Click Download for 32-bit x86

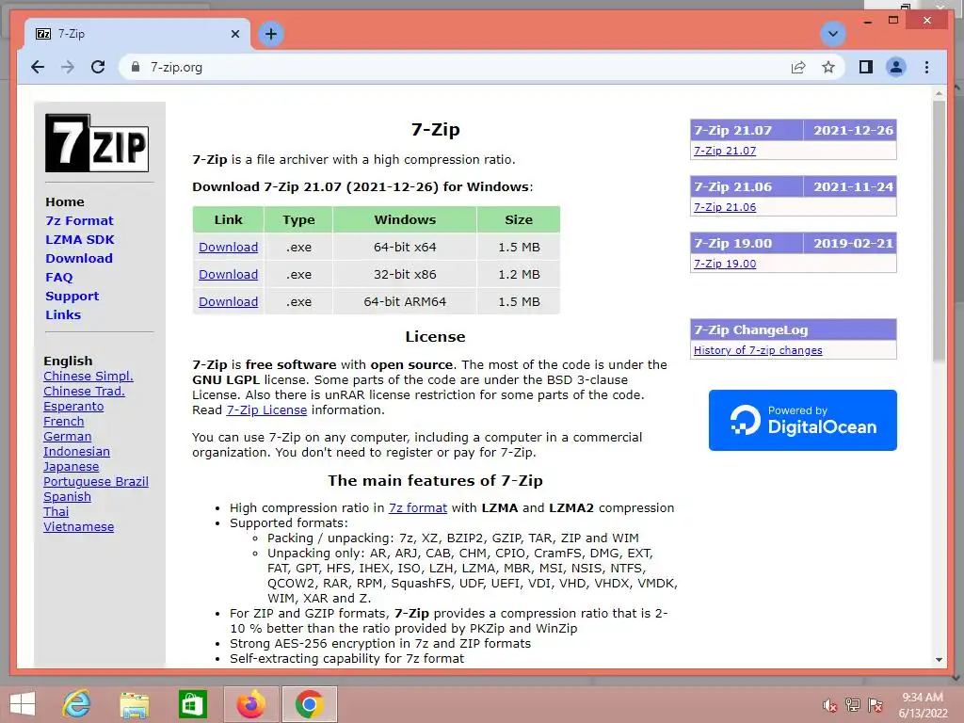coord(228,274)
